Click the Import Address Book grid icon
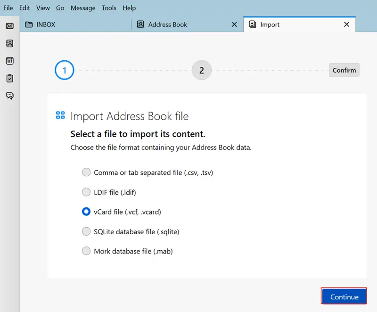 60,115
